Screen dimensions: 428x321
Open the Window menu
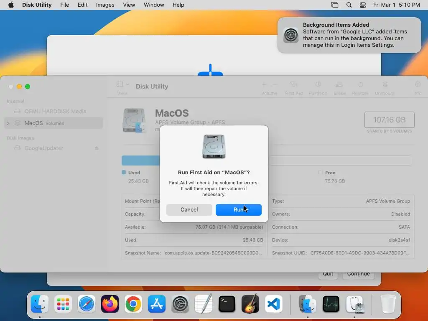point(154,5)
